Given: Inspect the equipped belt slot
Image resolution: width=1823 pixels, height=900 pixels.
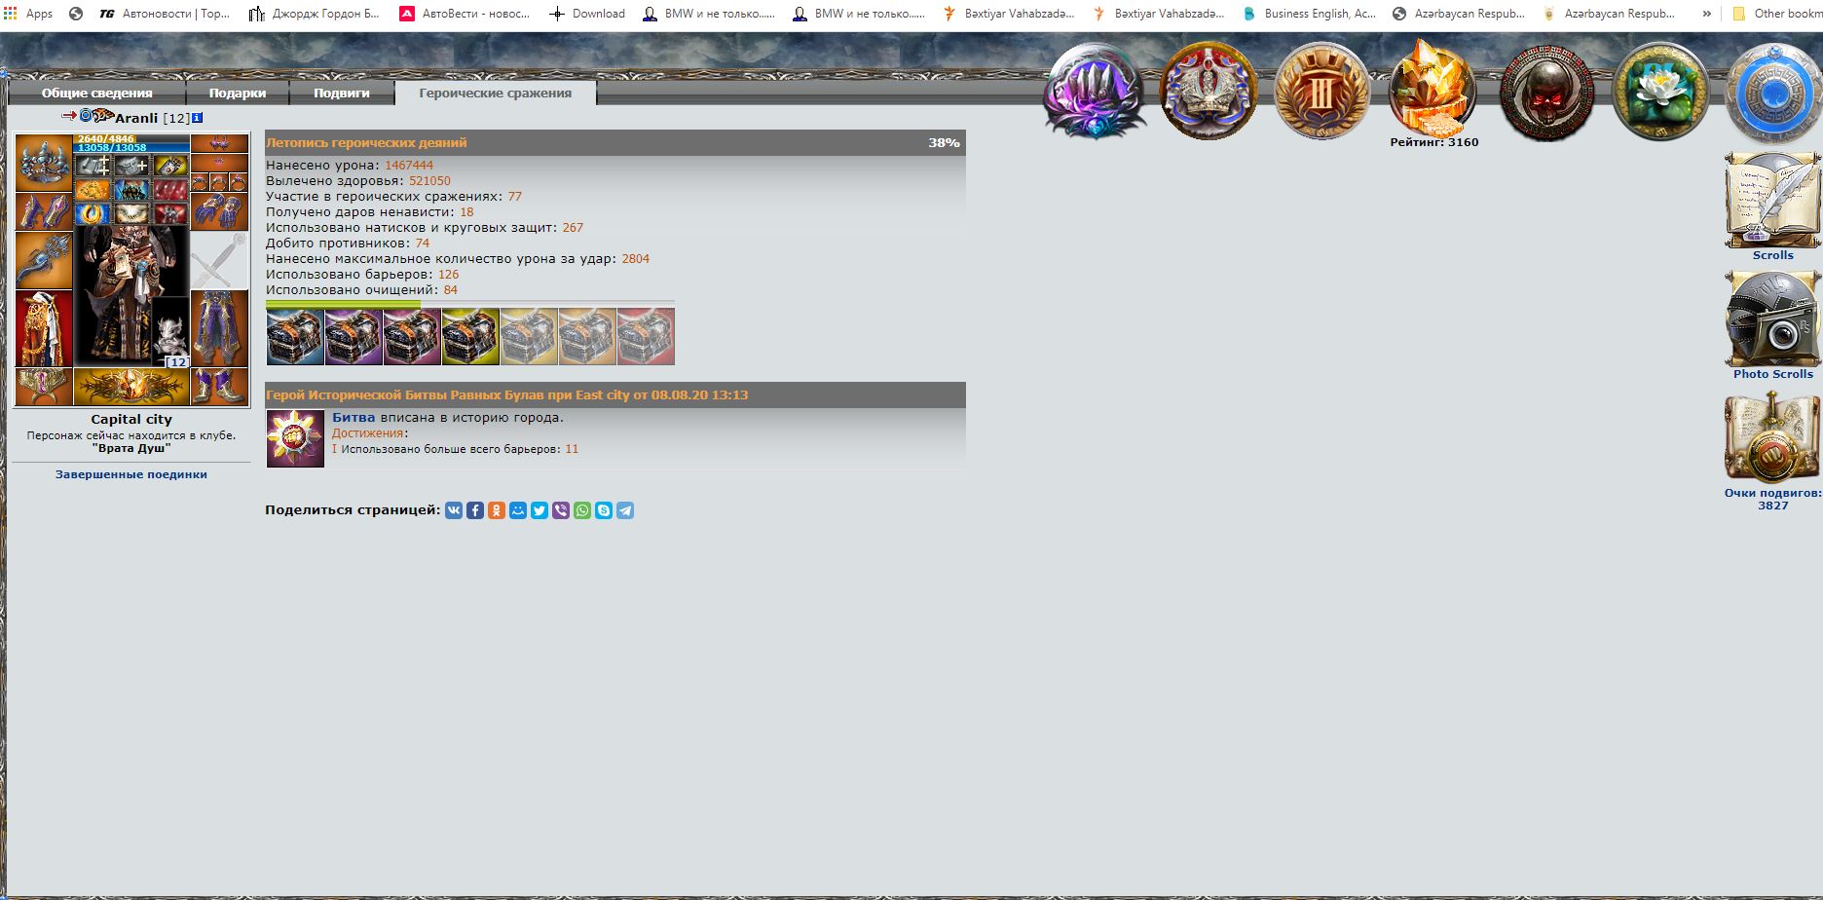Looking at the screenshot, I should 44,387.
